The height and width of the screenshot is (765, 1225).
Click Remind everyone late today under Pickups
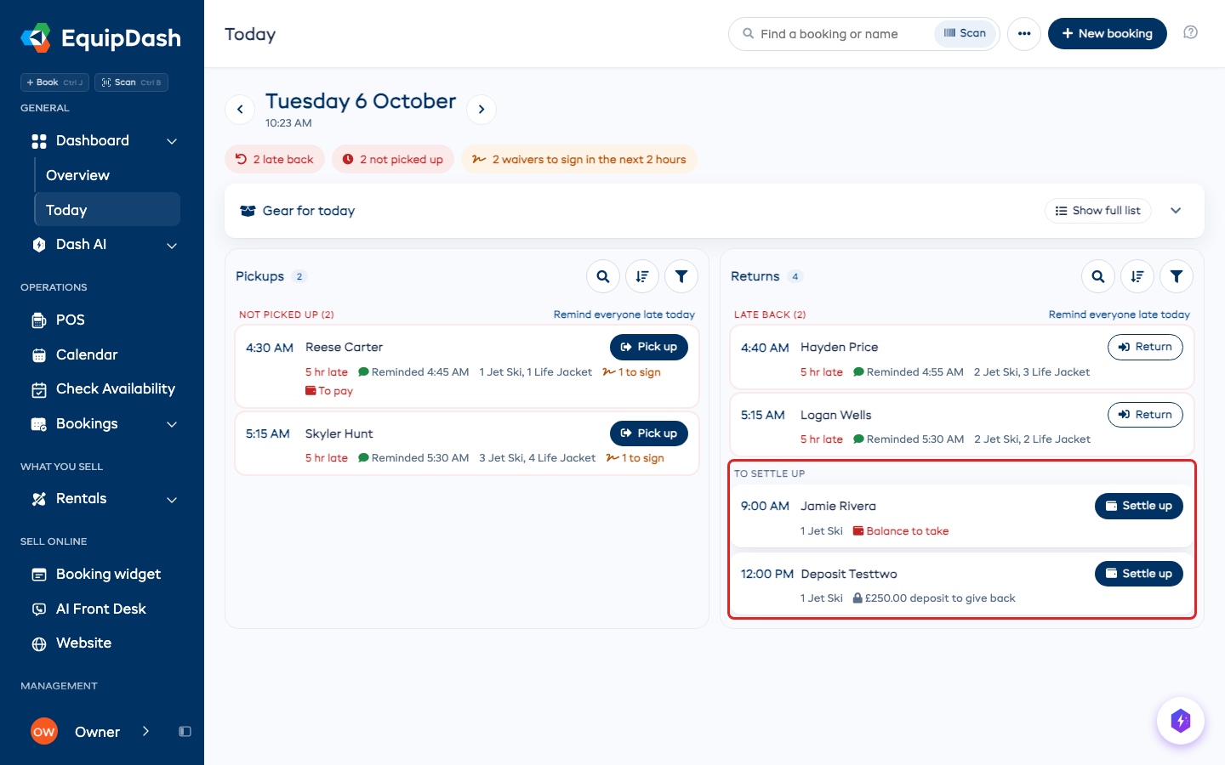click(x=624, y=314)
